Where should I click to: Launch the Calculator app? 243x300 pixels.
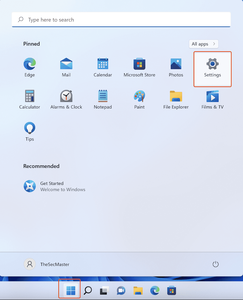(29, 100)
